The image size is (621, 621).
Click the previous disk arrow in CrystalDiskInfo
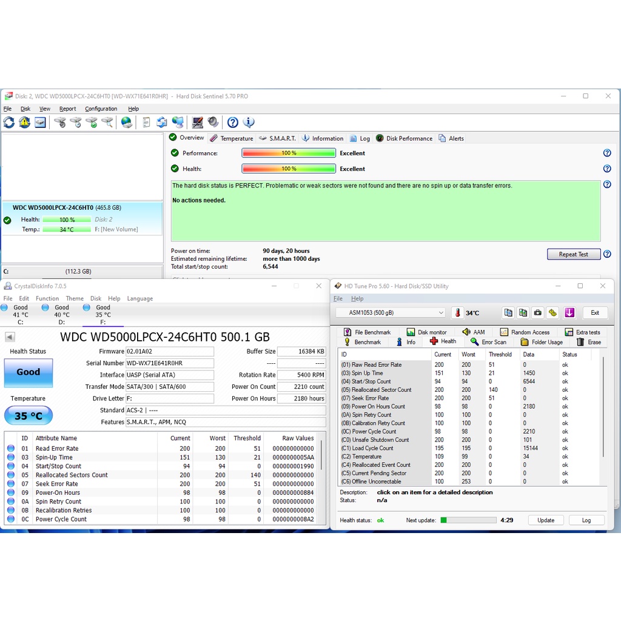coord(10,337)
